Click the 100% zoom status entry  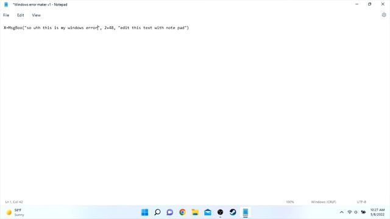290,202
